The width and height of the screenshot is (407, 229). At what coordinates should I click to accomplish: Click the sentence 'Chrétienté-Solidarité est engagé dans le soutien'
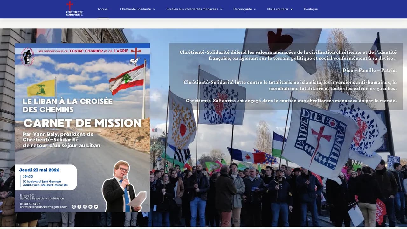(291, 101)
